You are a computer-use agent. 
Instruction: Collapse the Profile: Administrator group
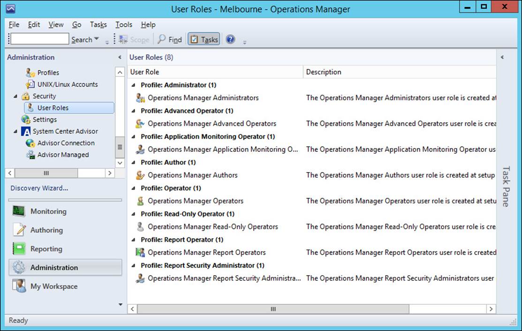pyautogui.click(x=134, y=85)
